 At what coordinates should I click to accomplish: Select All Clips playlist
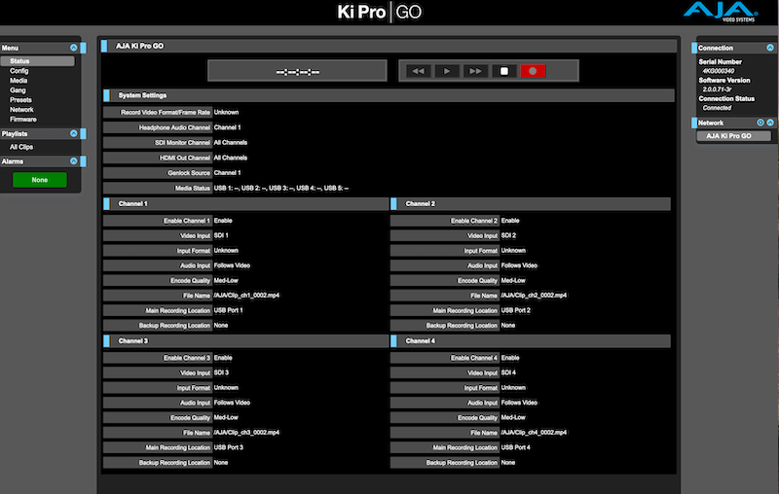(21, 147)
